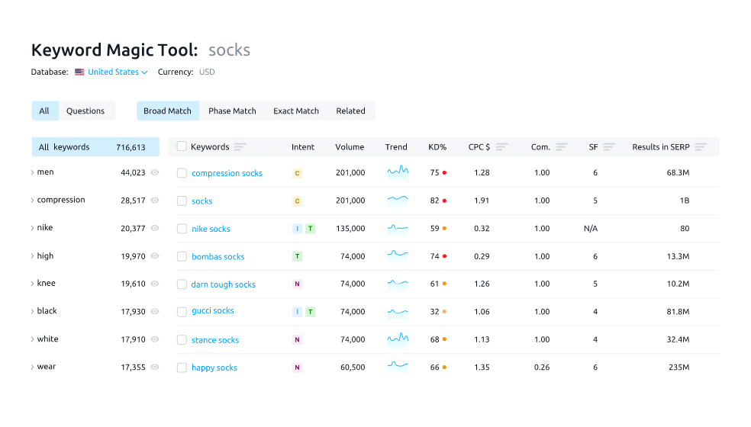
Task: Click the Navigational intent badge for happy socks
Action: pos(298,368)
